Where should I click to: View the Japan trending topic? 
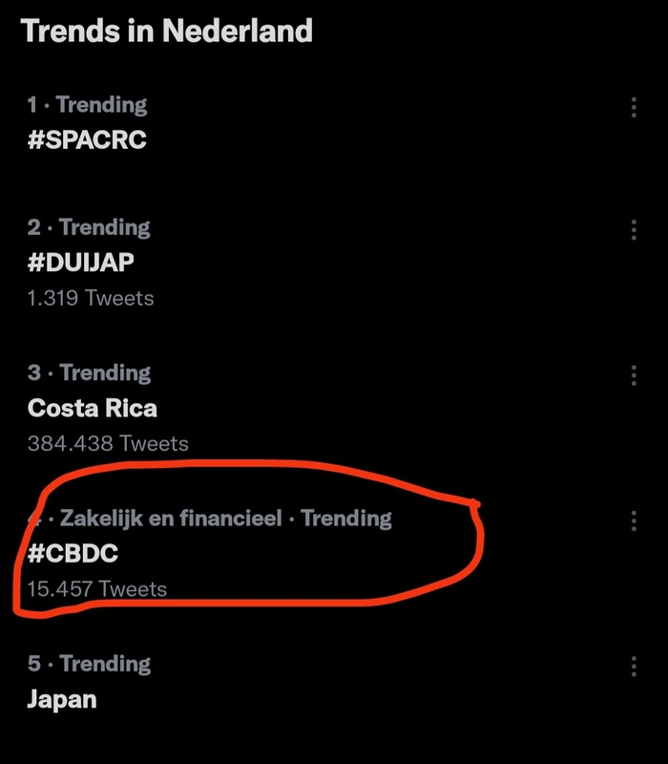click(x=62, y=698)
